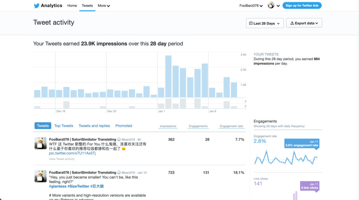Select the Tweets navigation tab

click(x=87, y=6)
